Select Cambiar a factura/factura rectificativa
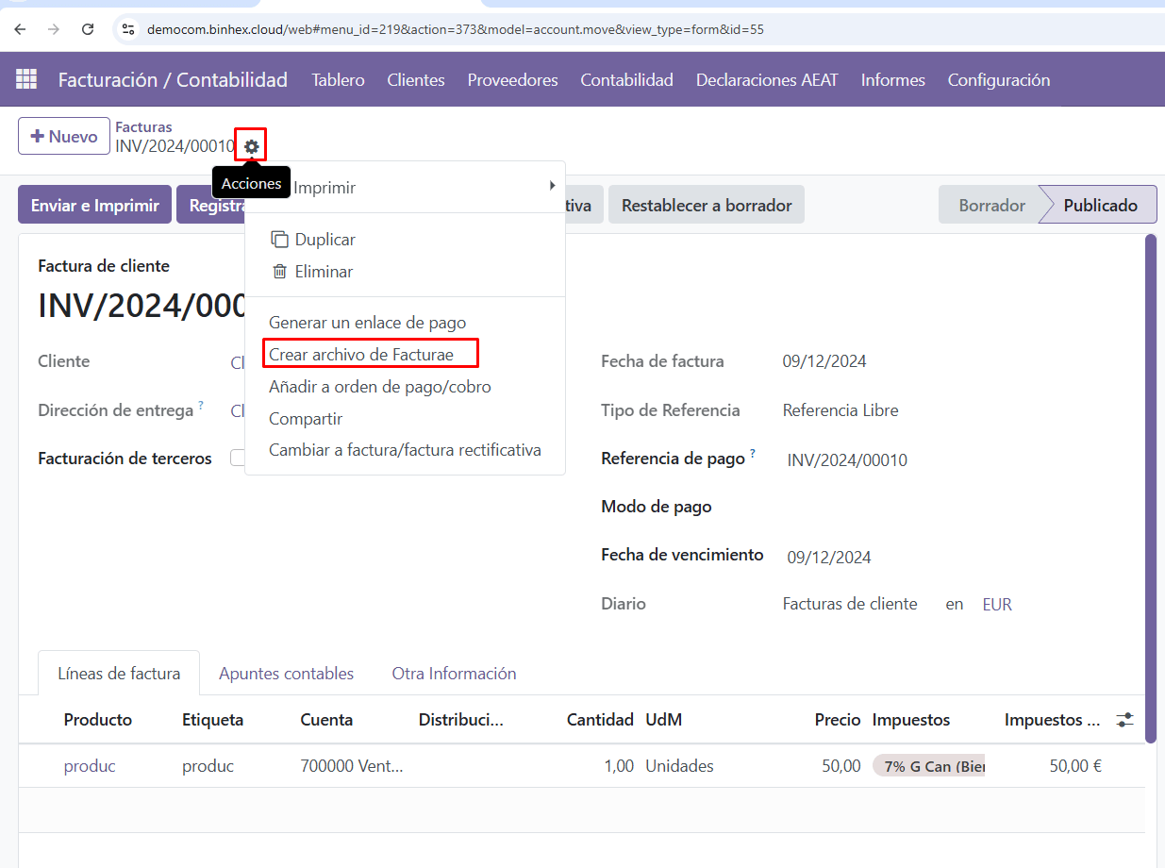Screen dimensions: 1165x868 (405, 450)
